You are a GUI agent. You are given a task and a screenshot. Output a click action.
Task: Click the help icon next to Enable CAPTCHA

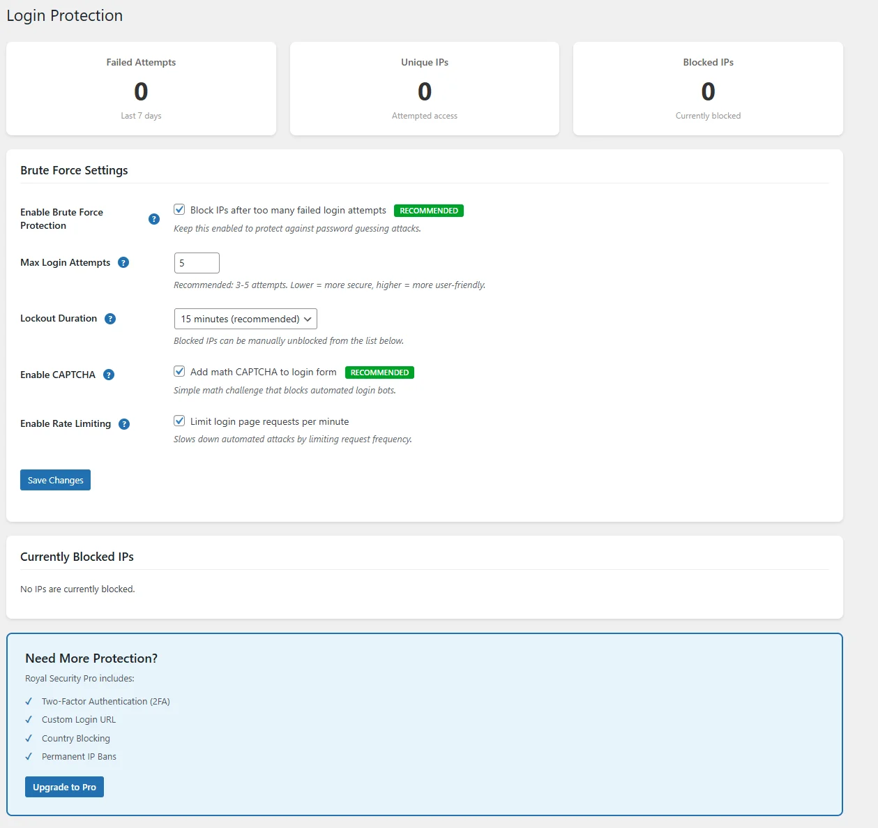109,375
